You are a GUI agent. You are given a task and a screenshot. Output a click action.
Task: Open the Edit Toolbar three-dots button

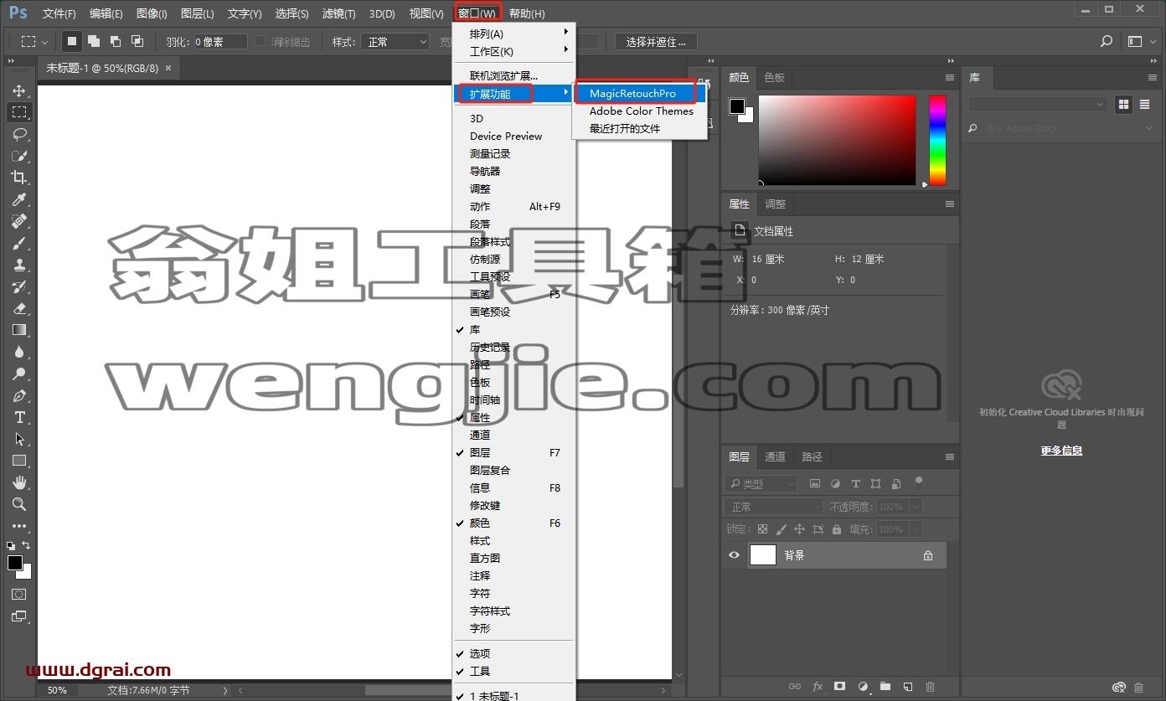(18, 526)
